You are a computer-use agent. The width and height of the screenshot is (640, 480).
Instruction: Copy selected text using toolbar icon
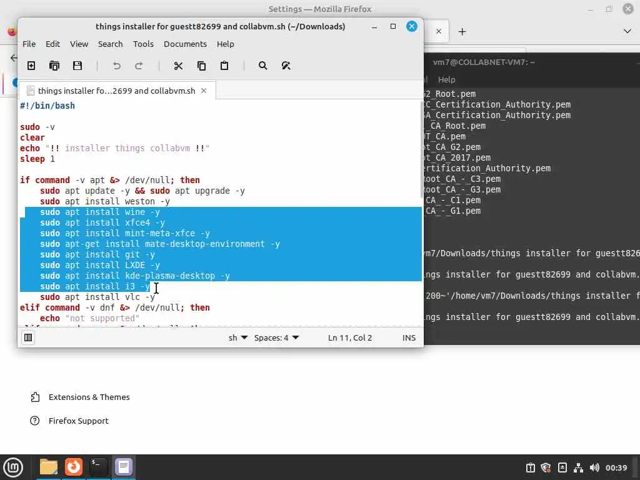coord(201,66)
